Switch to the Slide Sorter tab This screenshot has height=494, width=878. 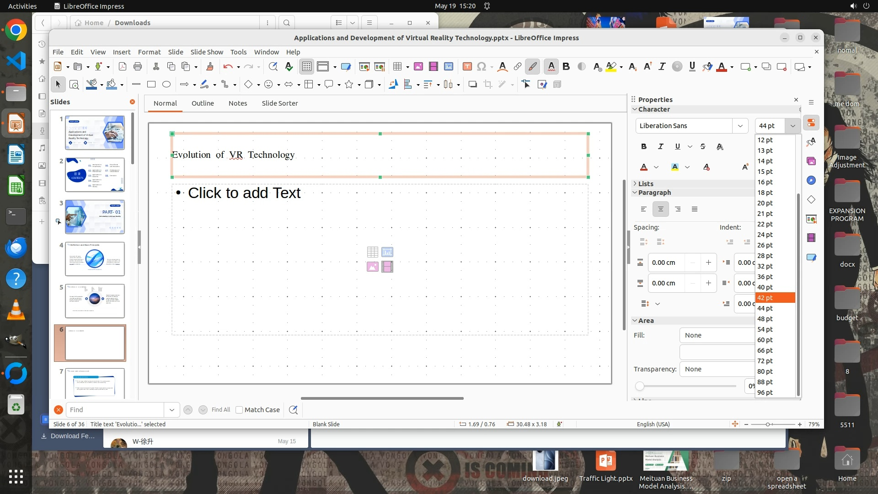(279, 103)
